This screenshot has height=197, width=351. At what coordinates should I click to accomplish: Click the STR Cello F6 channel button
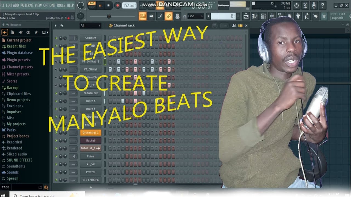point(91,180)
